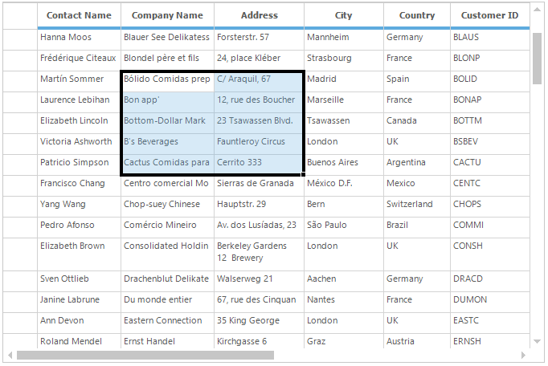Click the México D.F. city cell
This screenshot has width=548, height=366.
point(343,184)
